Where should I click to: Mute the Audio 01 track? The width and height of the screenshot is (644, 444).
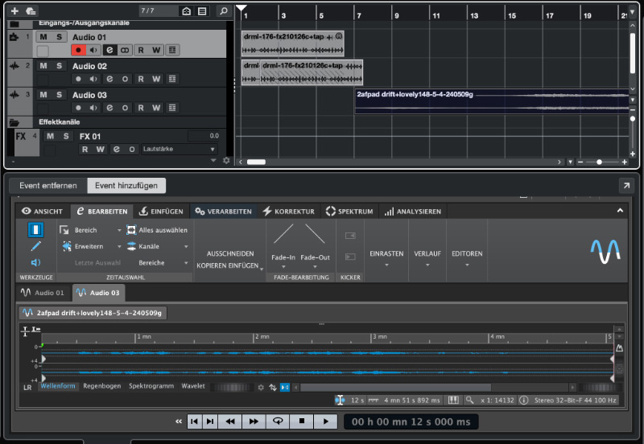pos(43,37)
